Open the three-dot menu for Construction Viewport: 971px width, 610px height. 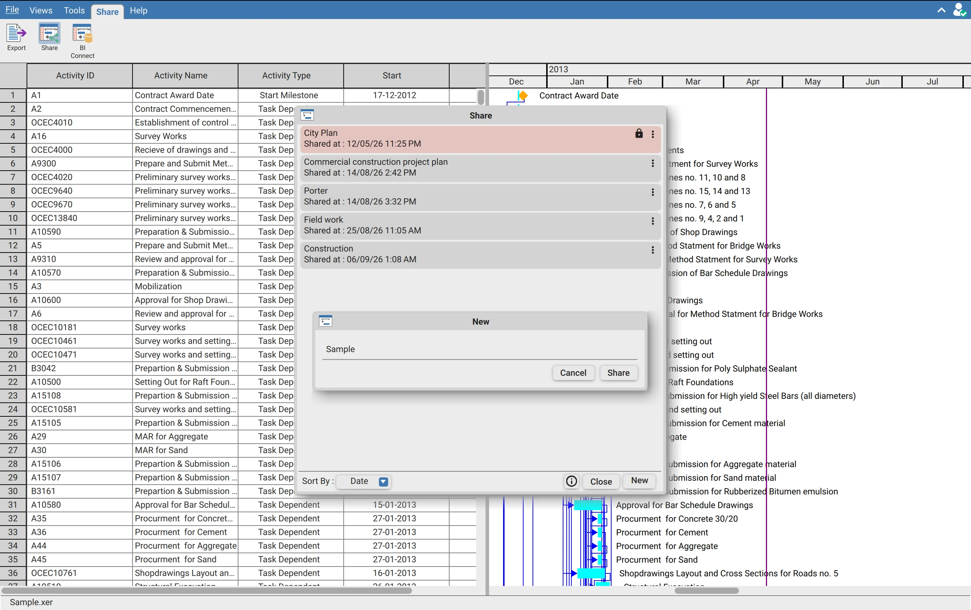tap(653, 250)
